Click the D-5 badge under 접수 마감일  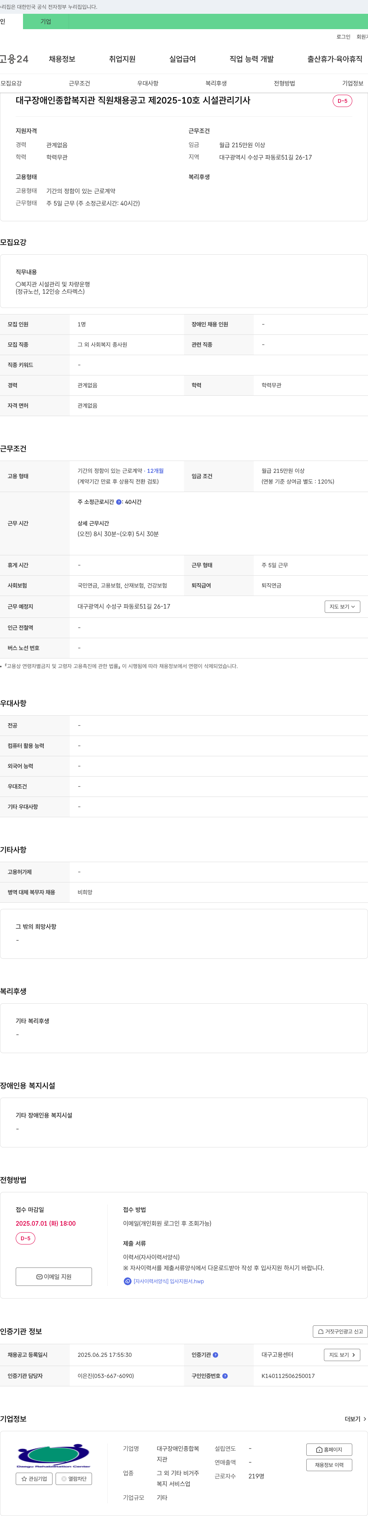coord(25,1238)
